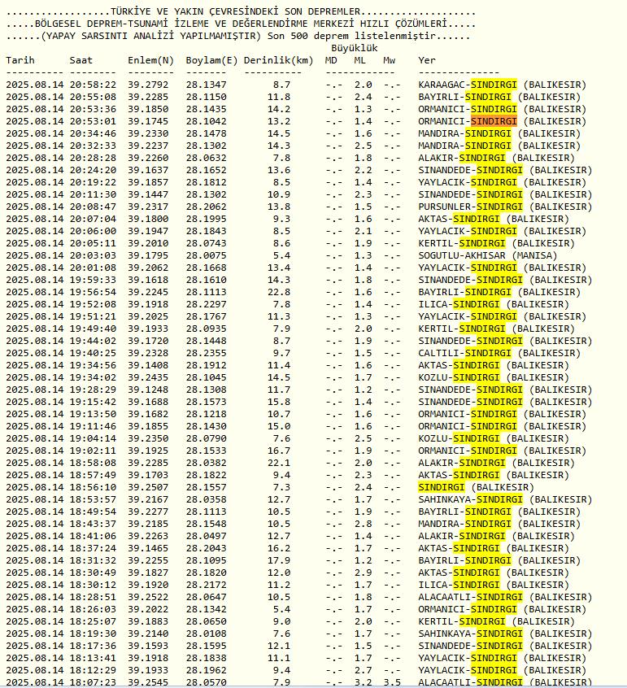Click time 19:04:14 KOZLU row
The width and height of the screenshot is (627, 688).
click(93, 438)
